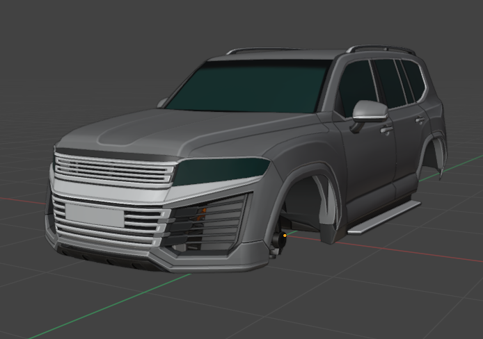This screenshot has height=339, width=483.
Task: Select the rear quarter window glass
Action: pos(413,80)
